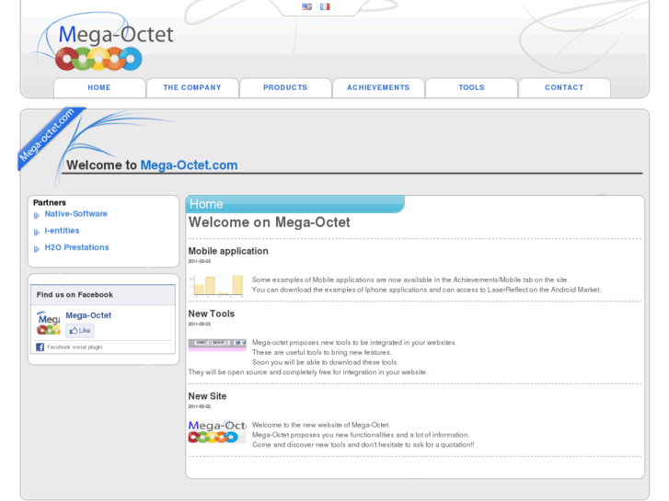The width and height of the screenshot is (669, 501).
Task: Open the PRODUCTS navigation tab
Action: [x=285, y=87]
